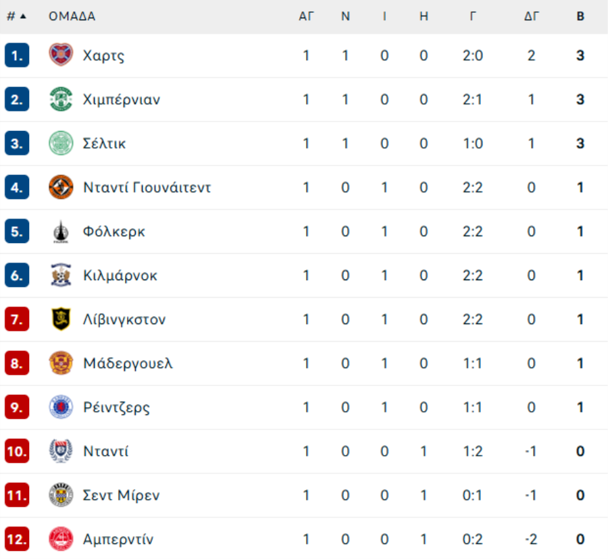Click the Νταντί Γιουνάιτεντ orange crest
The height and width of the screenshot is (559, 608).
(x=61, y=187)
